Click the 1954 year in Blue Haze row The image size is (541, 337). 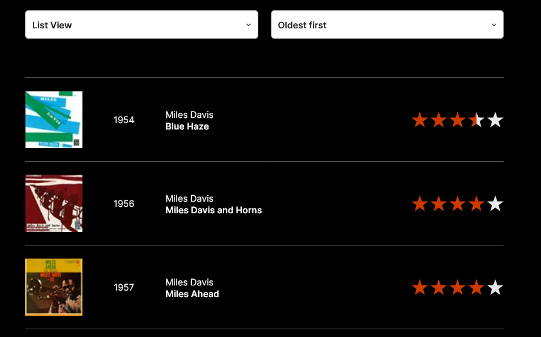[x=124, y=120]
